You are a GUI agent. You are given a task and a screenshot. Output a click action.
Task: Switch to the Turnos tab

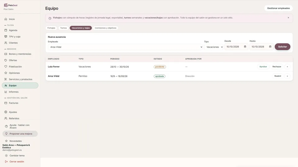click(x=63, y=28)
